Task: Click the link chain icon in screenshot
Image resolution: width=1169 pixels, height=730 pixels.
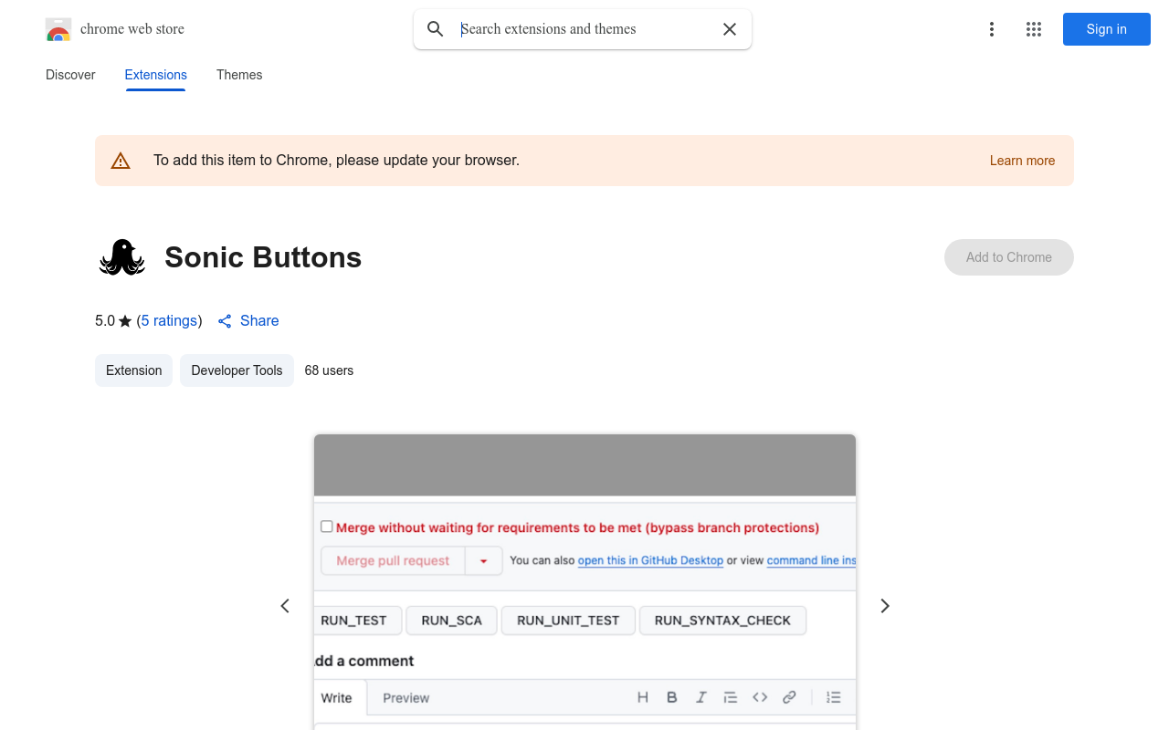Action: (x=789, y=697)
